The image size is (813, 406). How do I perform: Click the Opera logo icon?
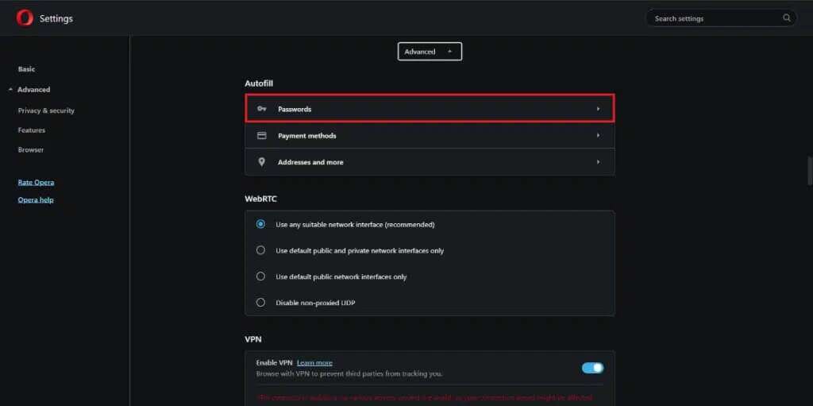point(25,18)
